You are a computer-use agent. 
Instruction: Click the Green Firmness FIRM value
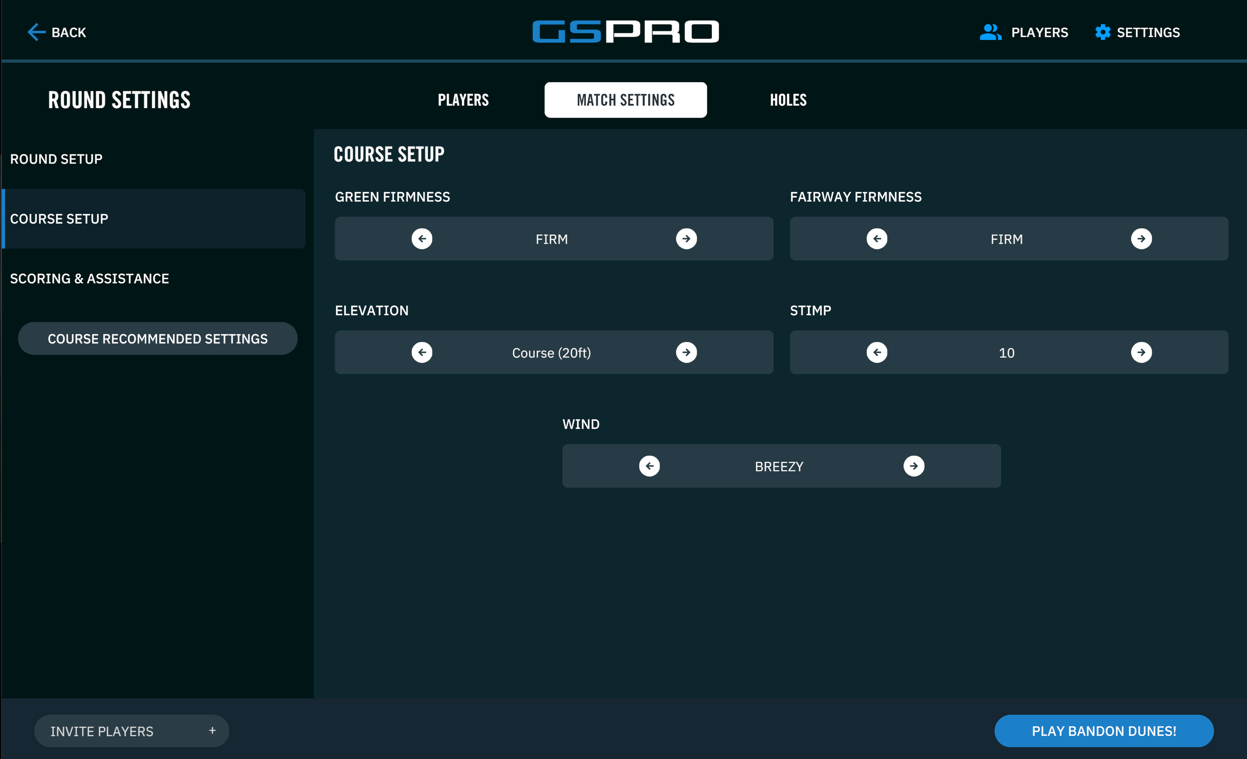point(552,239)
